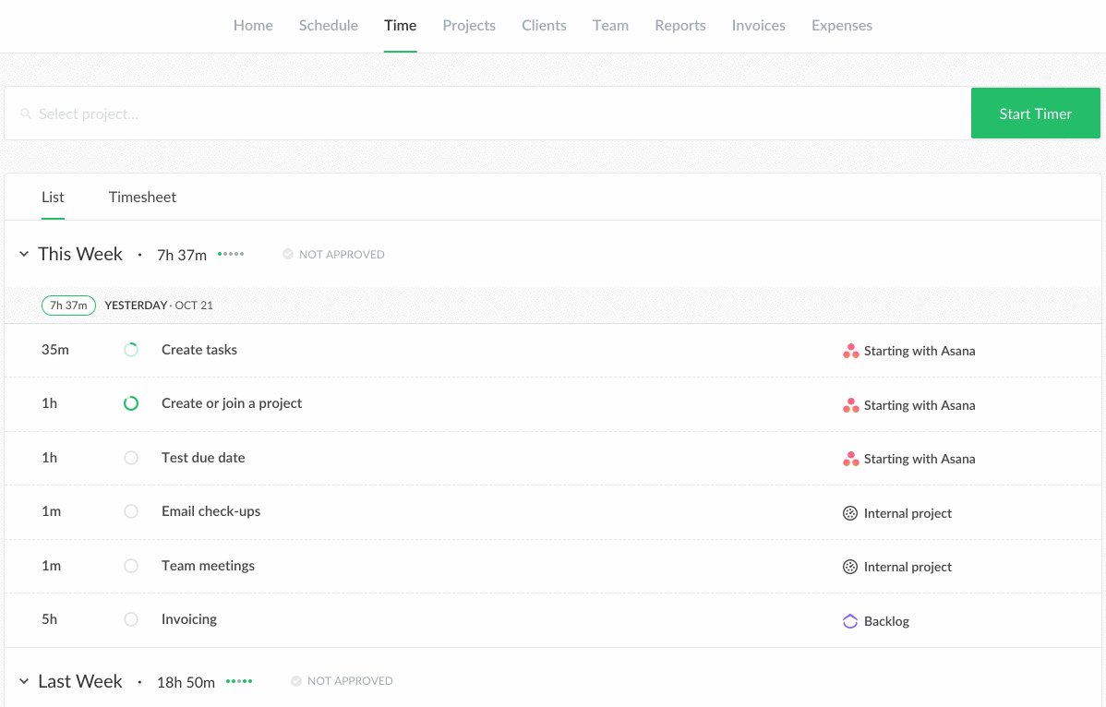Click the Backlog project label
The height and width of the screenshot is (707, 1106).
[886, 621]
